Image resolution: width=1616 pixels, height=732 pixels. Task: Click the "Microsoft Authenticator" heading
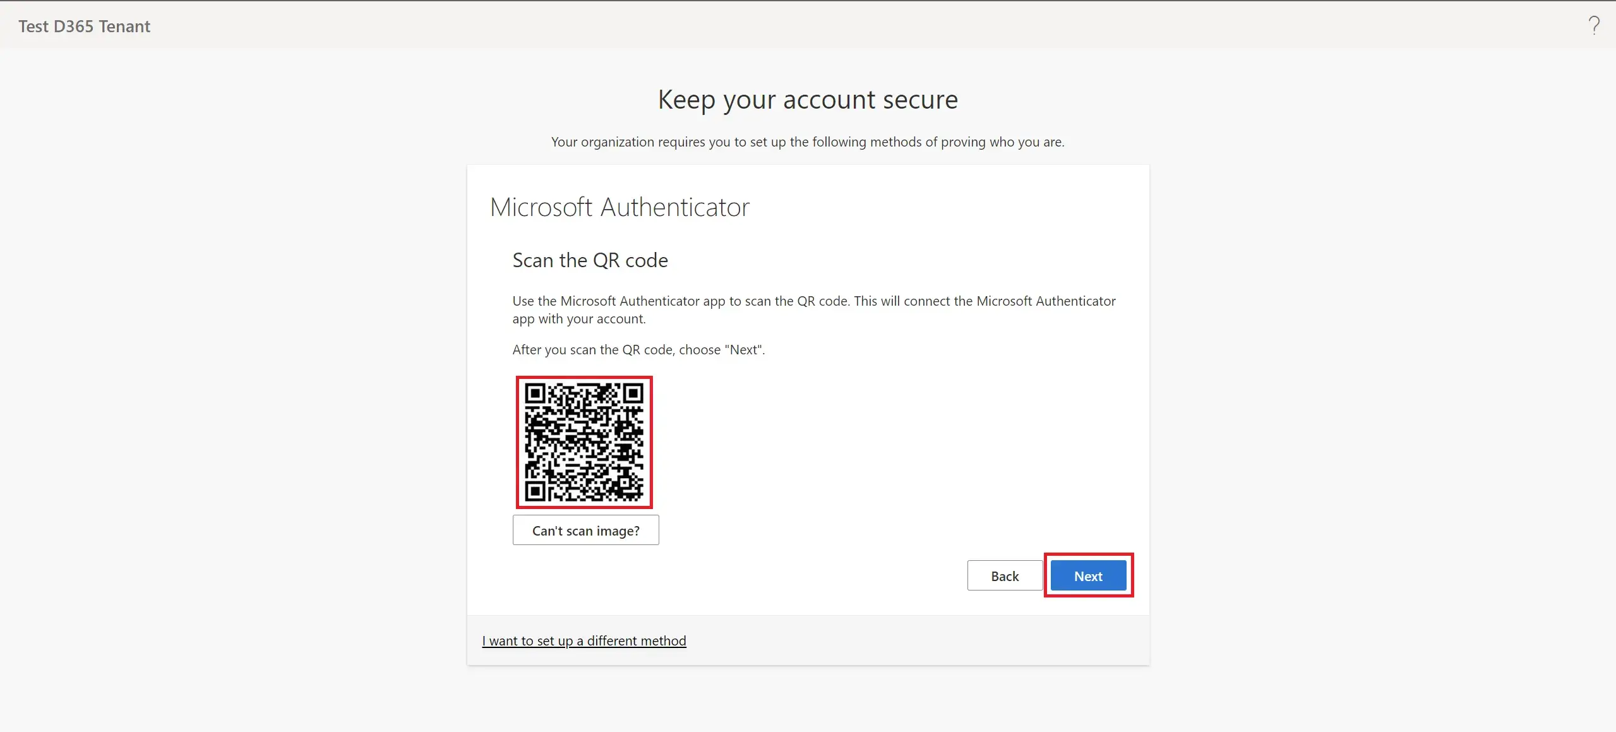pyautogui.click(x=619, y=207)
